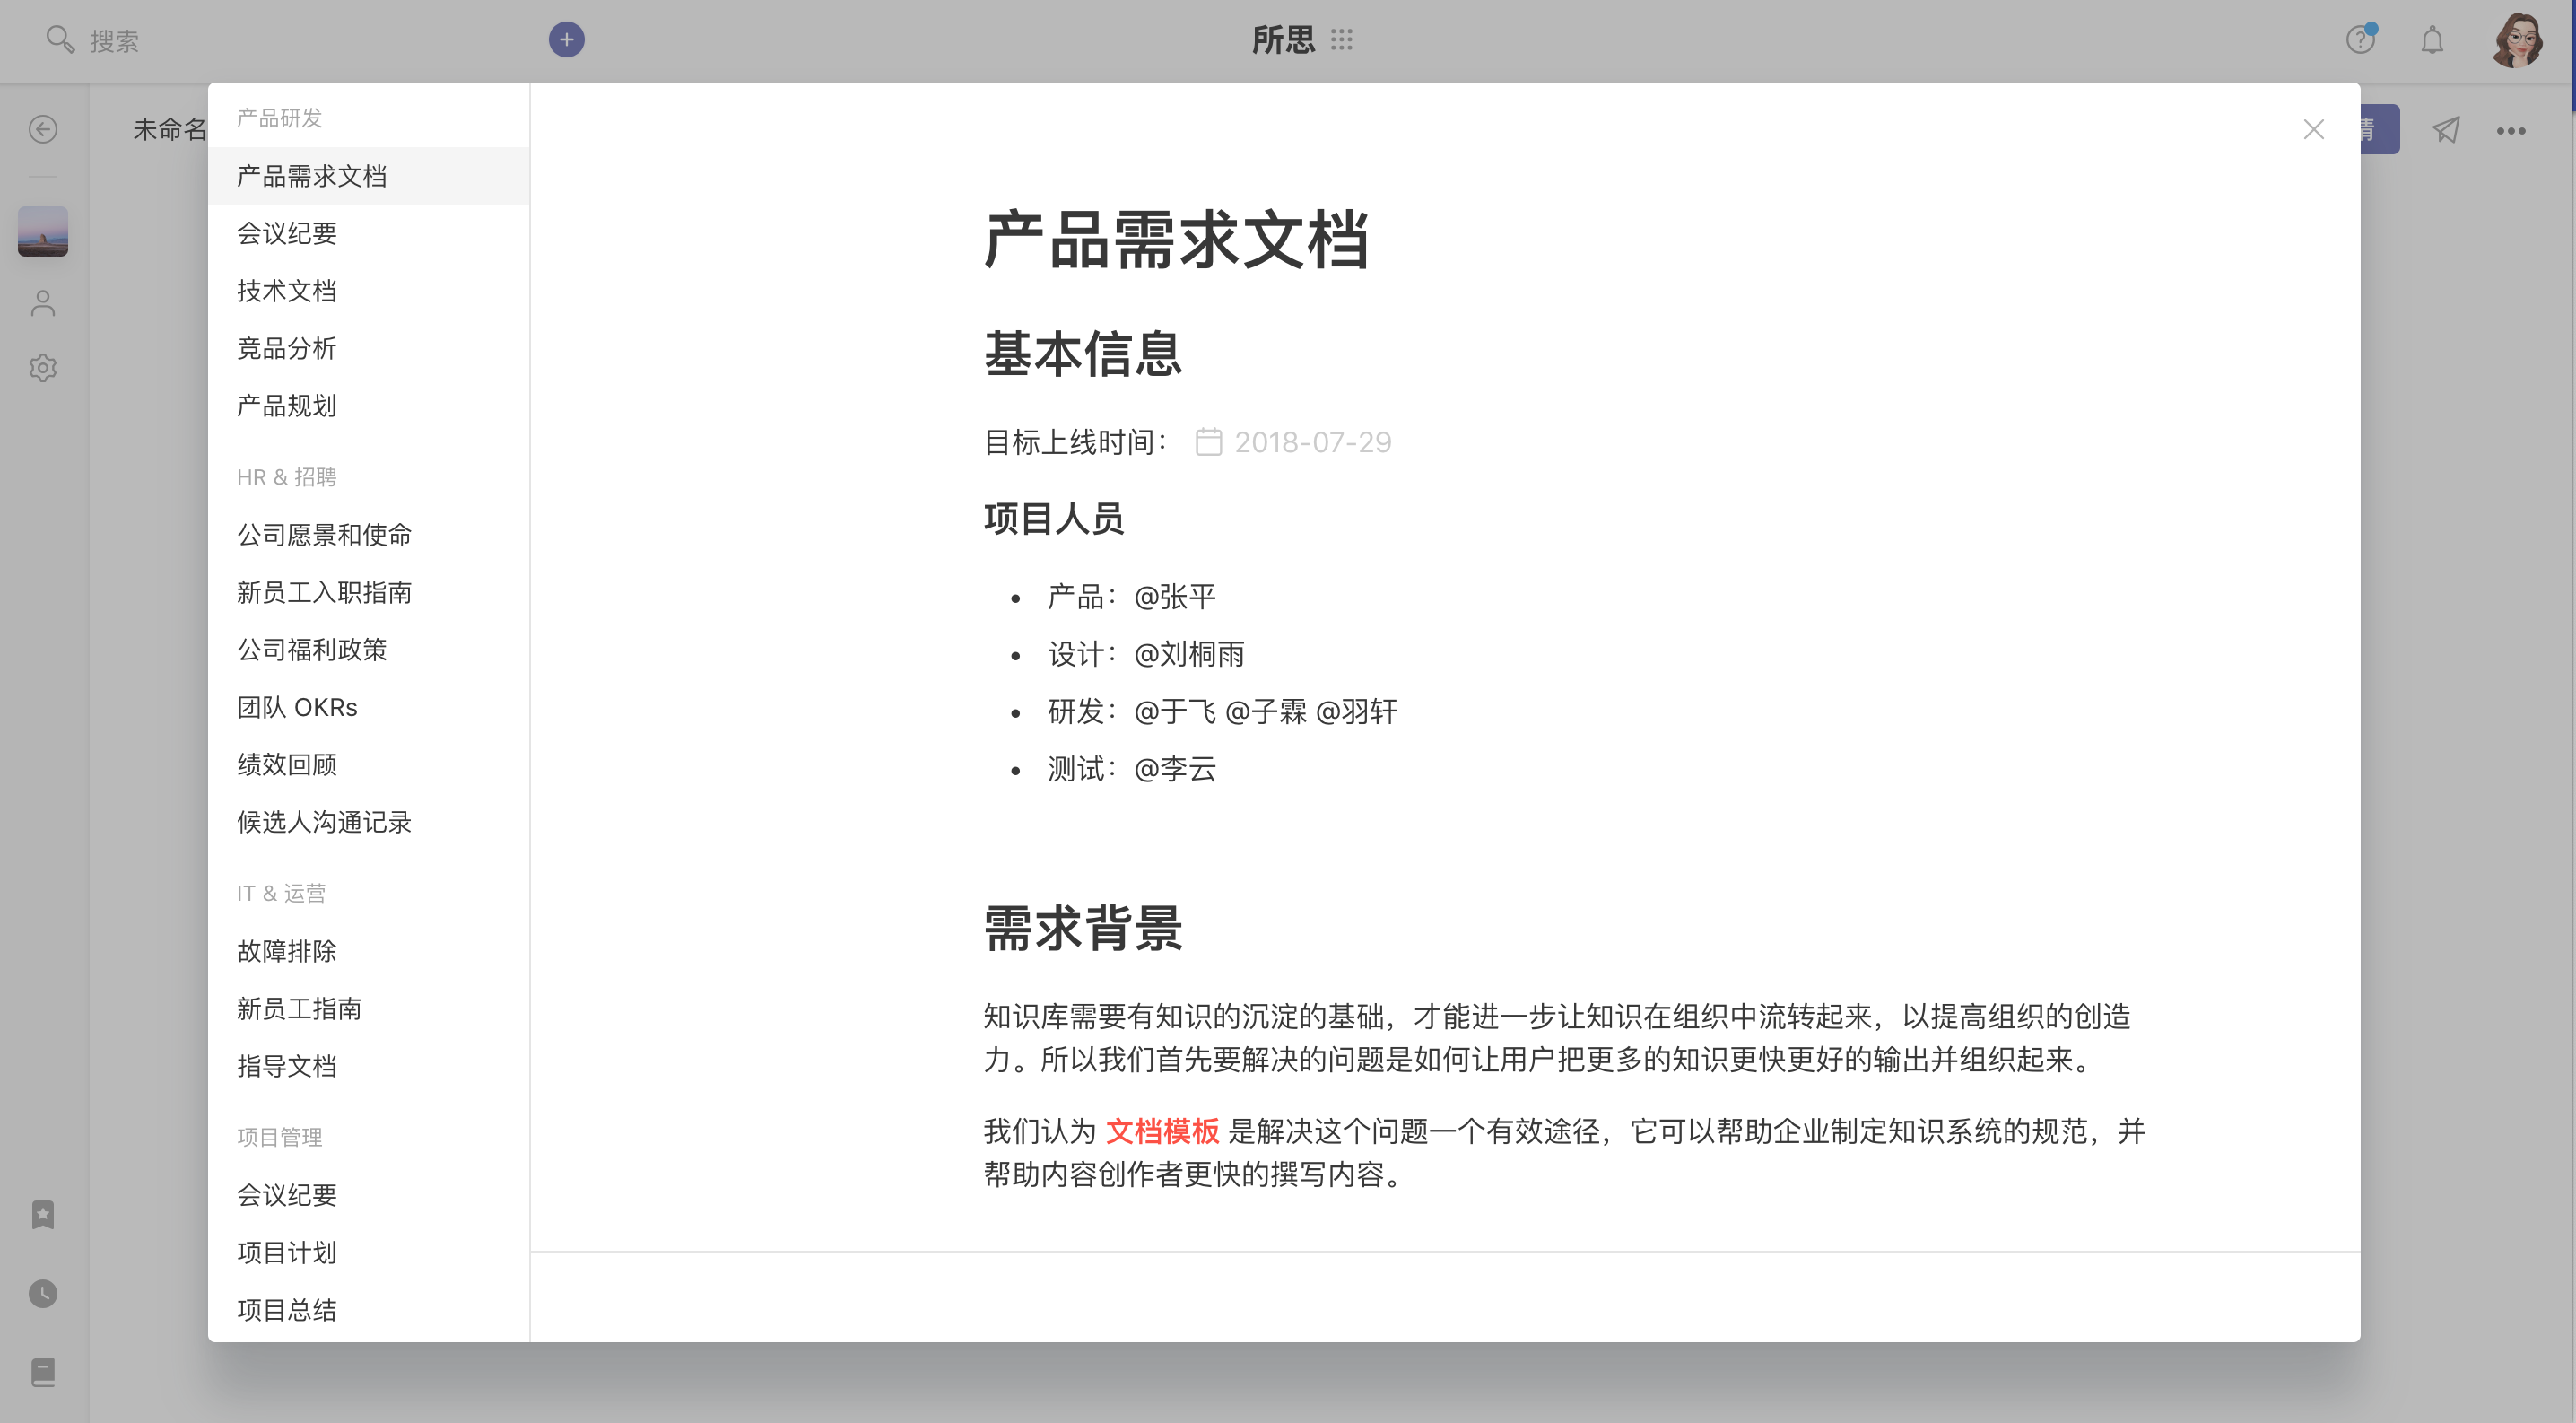Screen dimensions: 2576x1423
Task: Click the red 文档模板 link text
Action: (x=1162, y=1131)
